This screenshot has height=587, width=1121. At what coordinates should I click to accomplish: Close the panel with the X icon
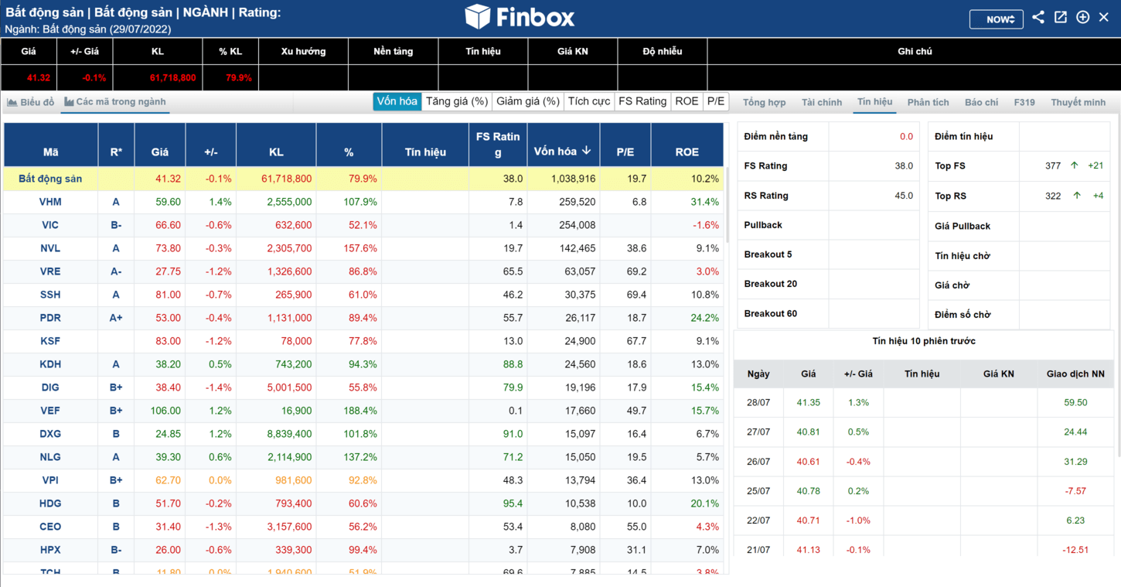point(1104,17)
